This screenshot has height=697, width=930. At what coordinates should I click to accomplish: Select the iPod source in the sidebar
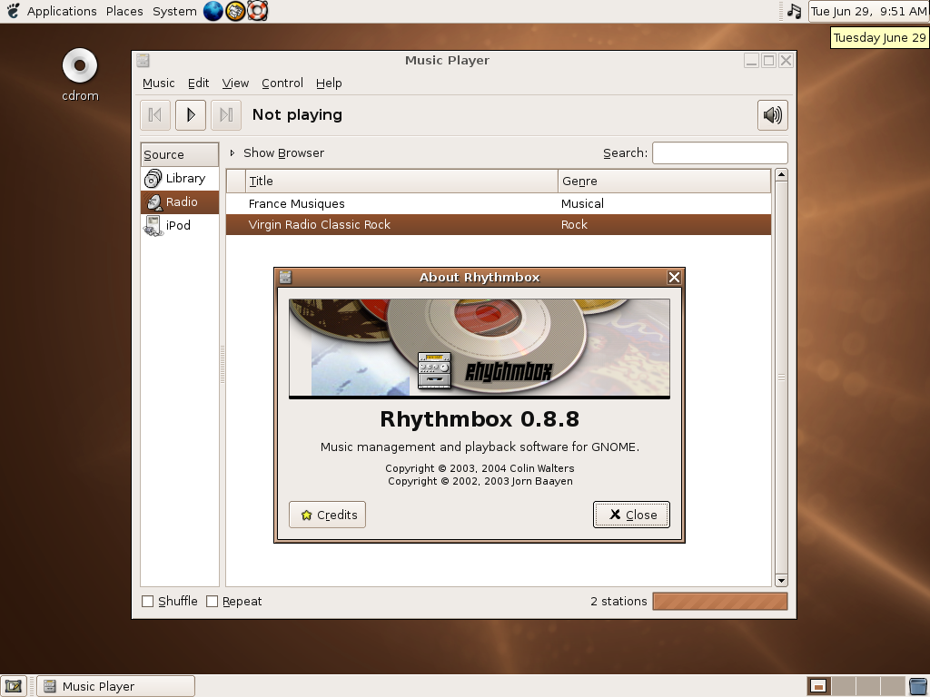(177, 225)
